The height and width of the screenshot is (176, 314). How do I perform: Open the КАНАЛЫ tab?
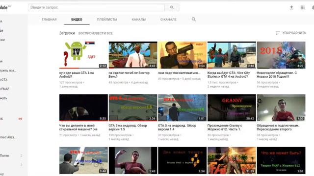(x=138, y=20)
